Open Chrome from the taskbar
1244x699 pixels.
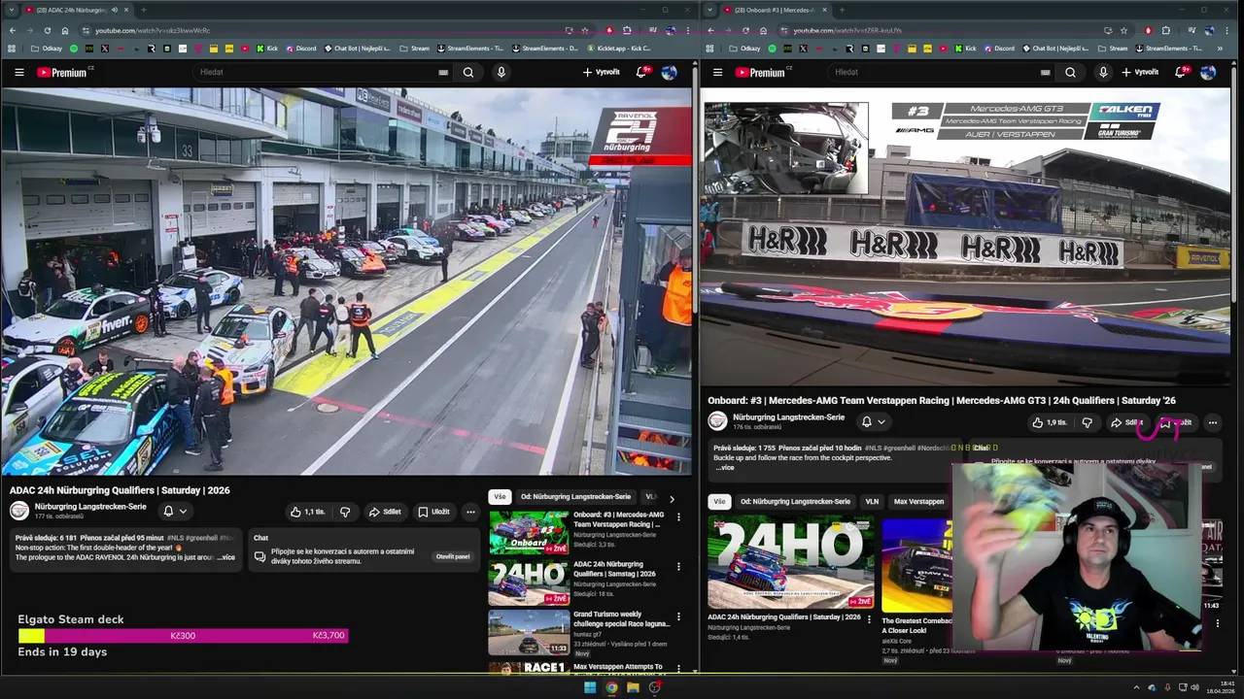click(611, 687)
